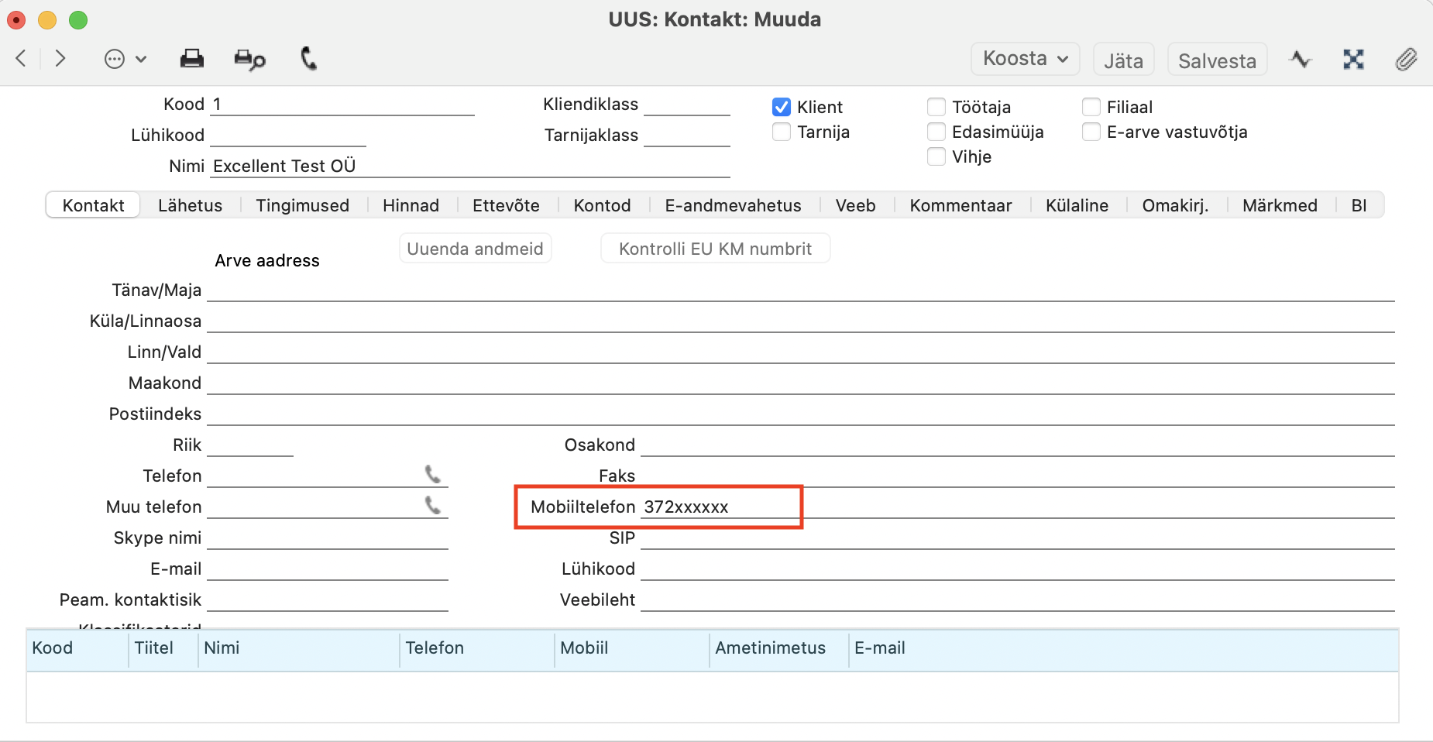Toggle E-arve vastuvõtja checkbox
The width and height of the screenshot is (1433, 742).
(x=1091, y=132)
